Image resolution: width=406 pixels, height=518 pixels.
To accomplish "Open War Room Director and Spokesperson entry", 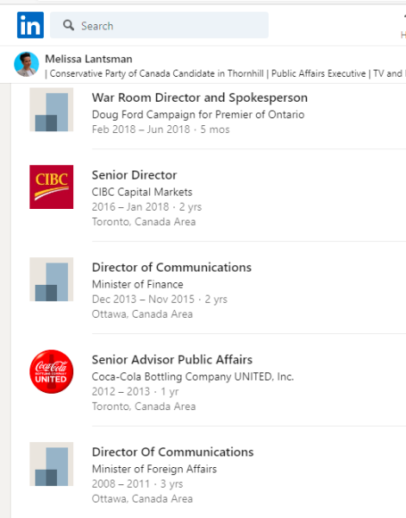I will [x=199, y=98].
